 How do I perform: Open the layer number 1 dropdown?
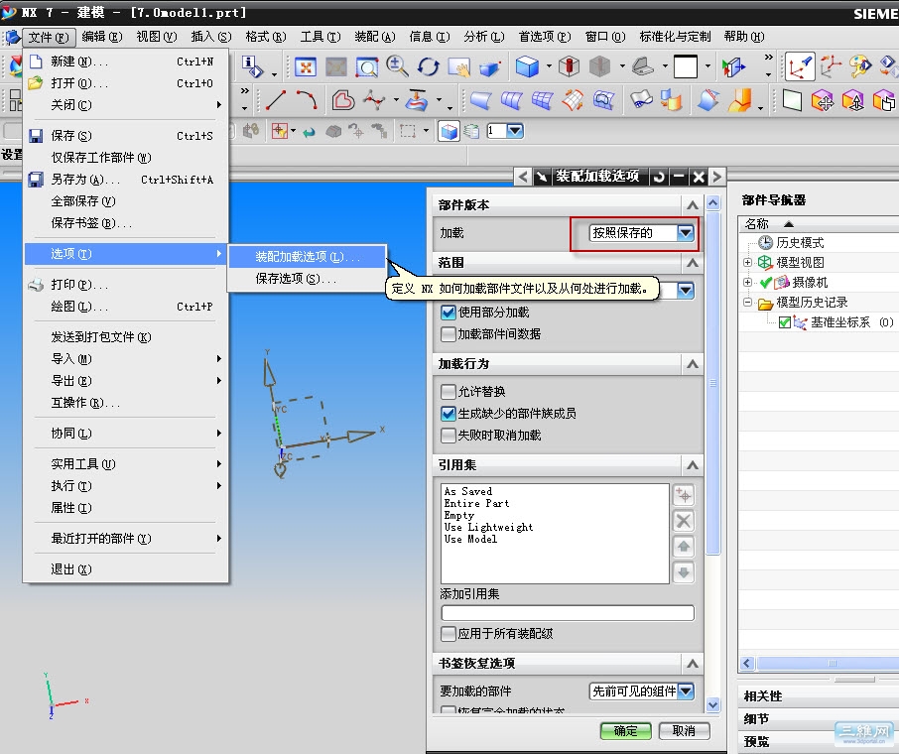click(515, 131)
